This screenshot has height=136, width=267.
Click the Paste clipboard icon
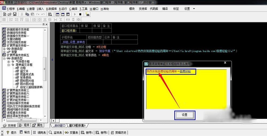(x=32, y=14)
